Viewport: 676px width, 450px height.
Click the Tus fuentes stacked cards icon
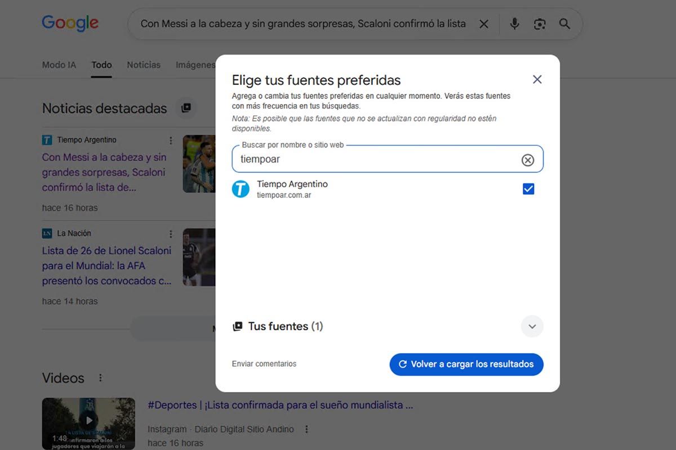[x=238, y=326]
